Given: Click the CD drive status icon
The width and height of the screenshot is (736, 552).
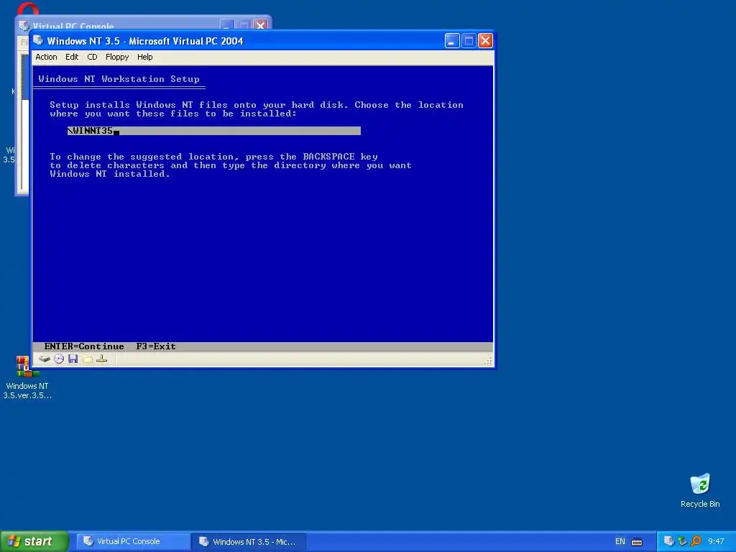Looking at the screenshot, I should [59, 359].
